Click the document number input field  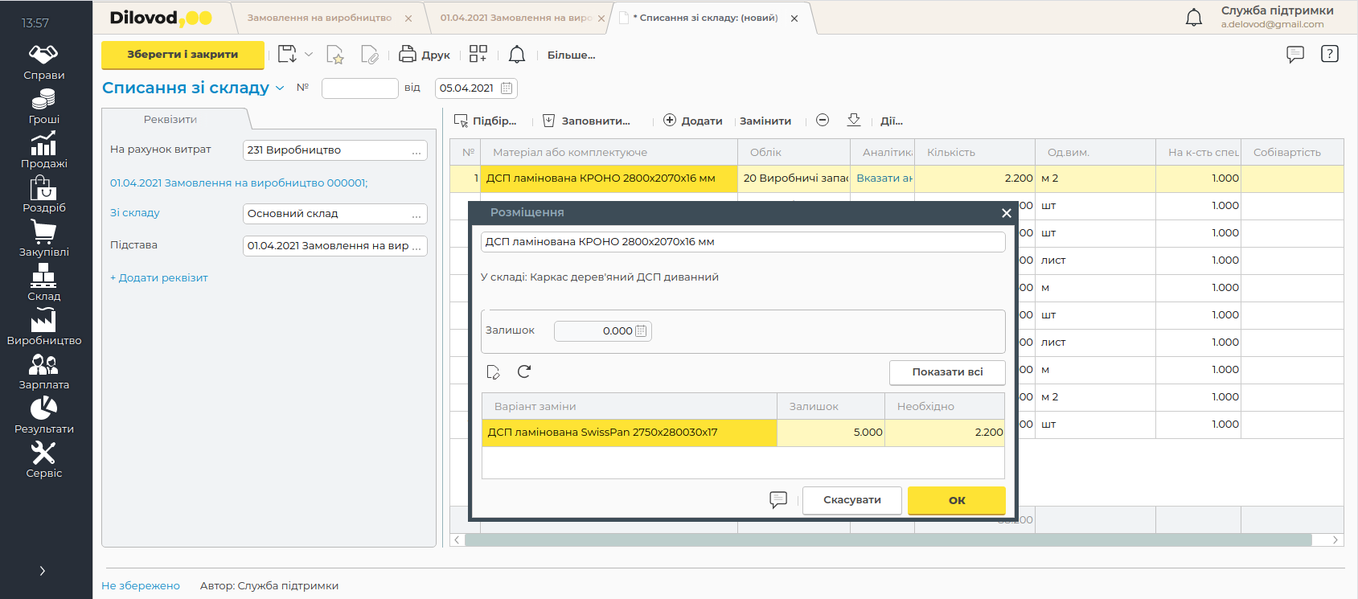click(x=359, y=88)
